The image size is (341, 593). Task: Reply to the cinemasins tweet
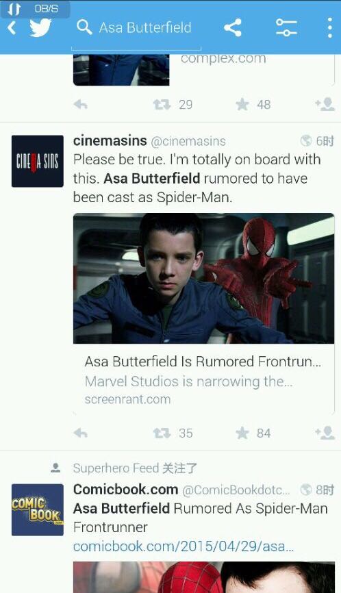(81, 433)
